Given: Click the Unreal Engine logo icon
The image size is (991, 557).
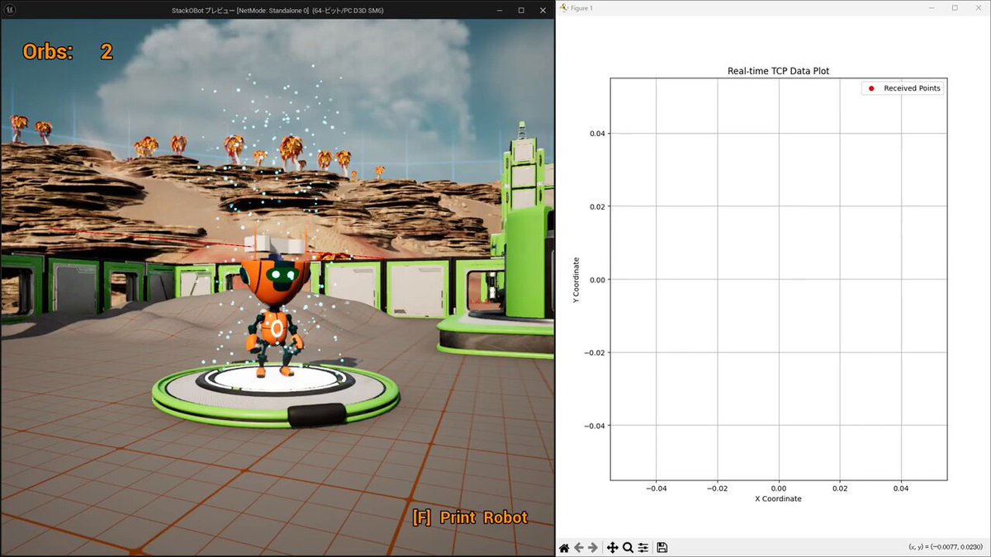Looking at the screenshot, I should pyautogui.click(x=8, y=9).
